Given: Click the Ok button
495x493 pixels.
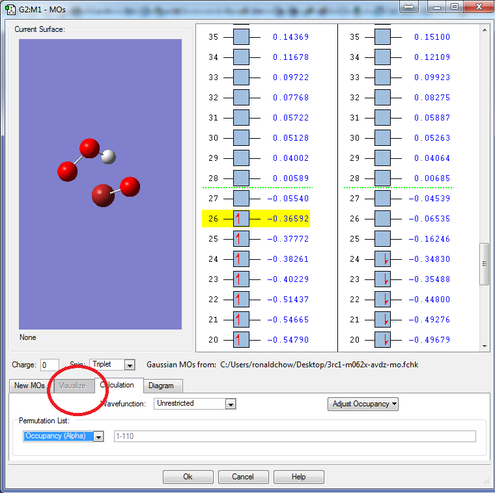Looking at the screenshot, I should (188, 477).
